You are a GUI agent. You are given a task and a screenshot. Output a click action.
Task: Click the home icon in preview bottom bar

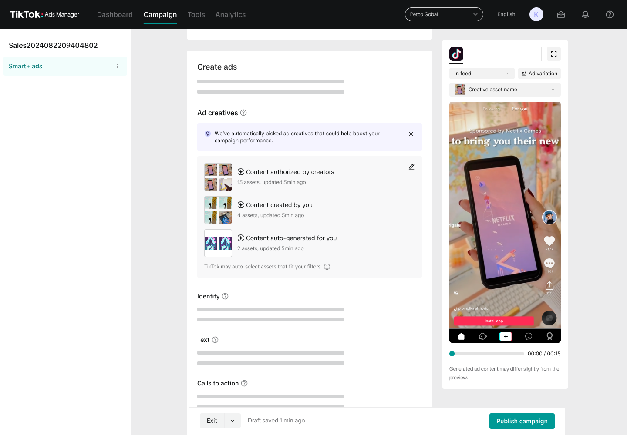coord(462,336)
